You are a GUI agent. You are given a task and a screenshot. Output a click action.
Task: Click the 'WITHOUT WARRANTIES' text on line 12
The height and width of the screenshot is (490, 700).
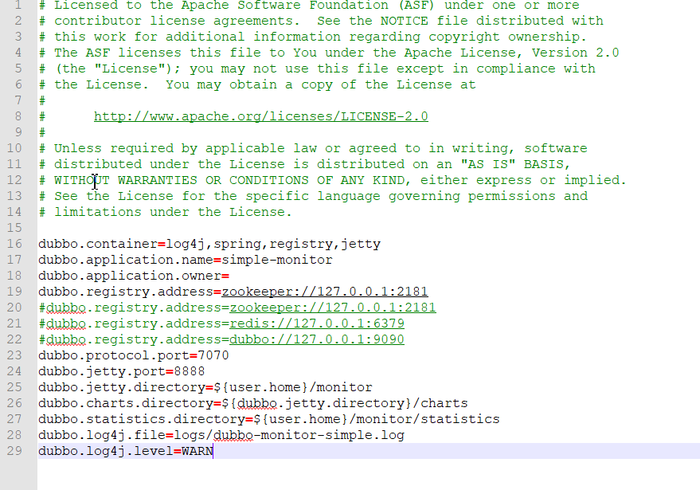click(126, 180)
